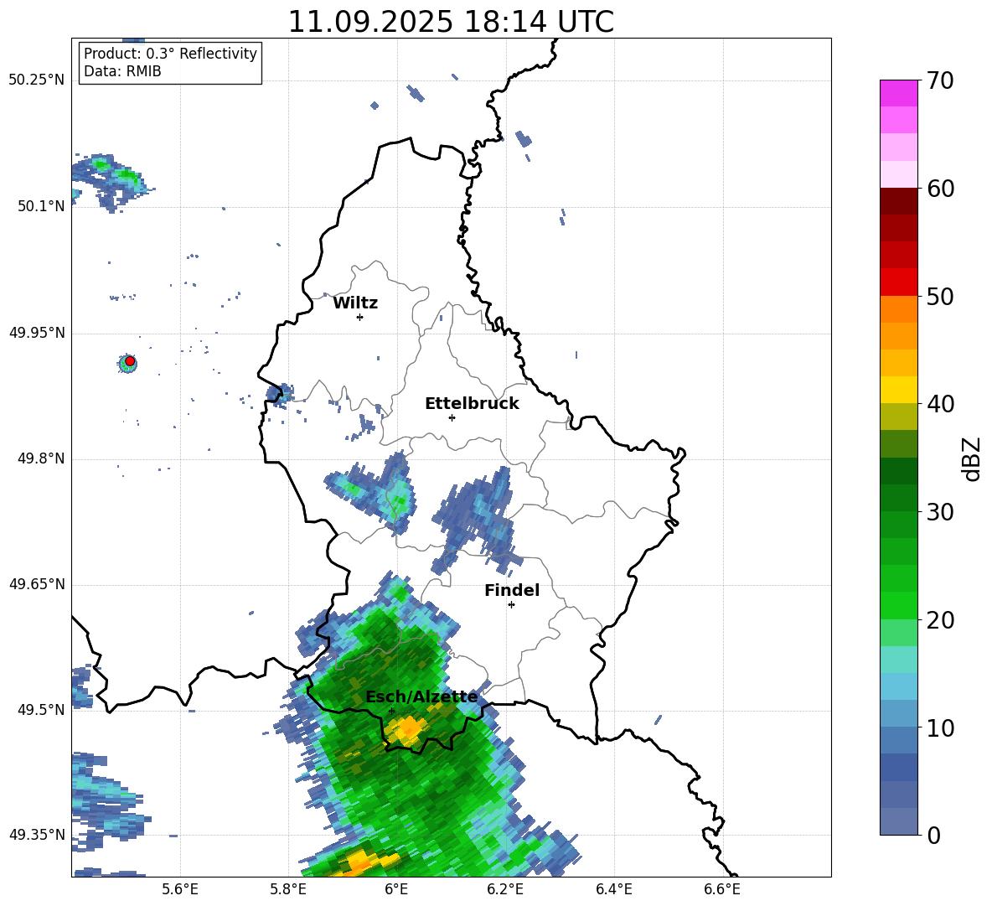This screenshot has height=906, width=992.
Task: Click the 10 dBZ colorbar tick label
Action: pos(940,727)
